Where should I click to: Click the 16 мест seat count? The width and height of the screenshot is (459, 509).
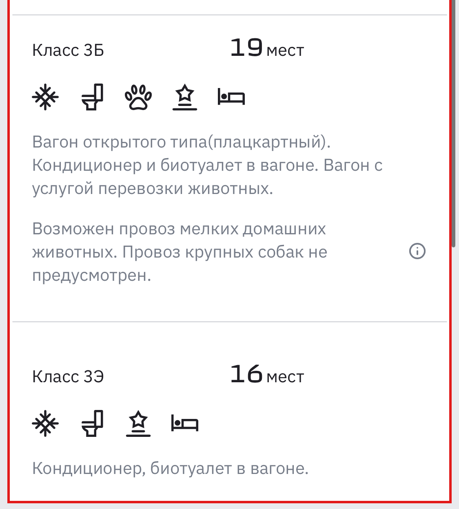267,375
